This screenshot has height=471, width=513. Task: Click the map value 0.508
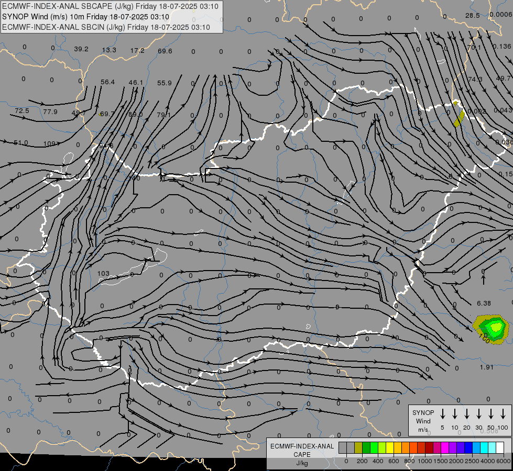pos(489,431)
